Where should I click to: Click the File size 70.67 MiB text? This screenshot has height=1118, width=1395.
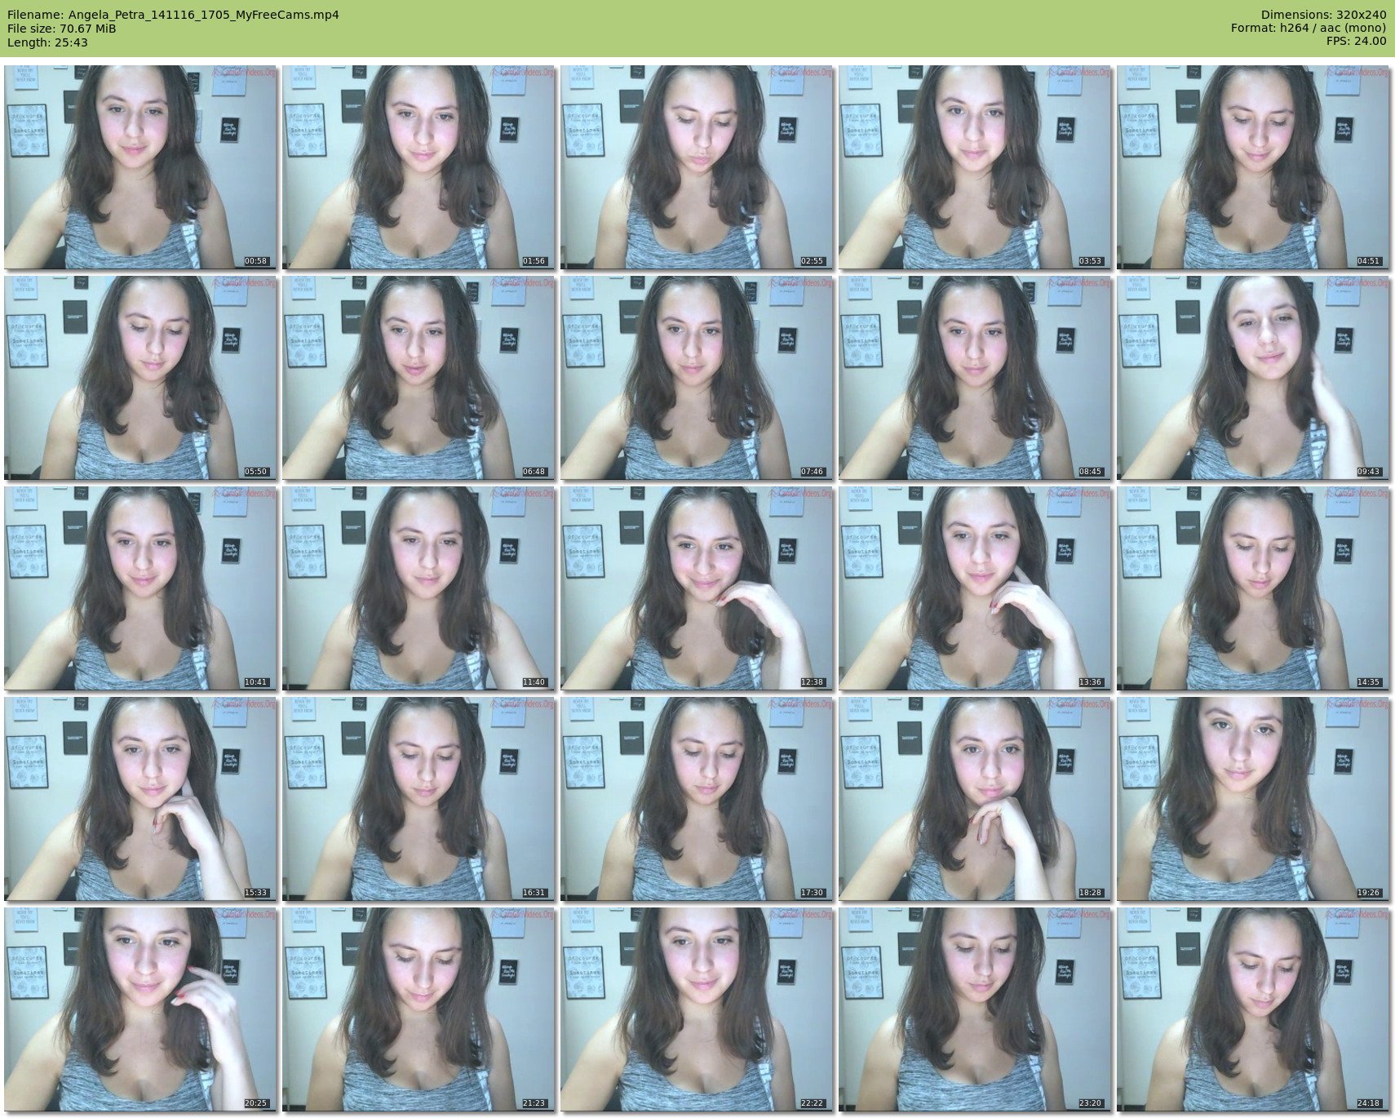click(61, 29)
